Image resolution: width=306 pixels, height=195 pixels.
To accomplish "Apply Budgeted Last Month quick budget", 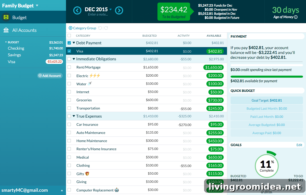I will pos(267,108).
